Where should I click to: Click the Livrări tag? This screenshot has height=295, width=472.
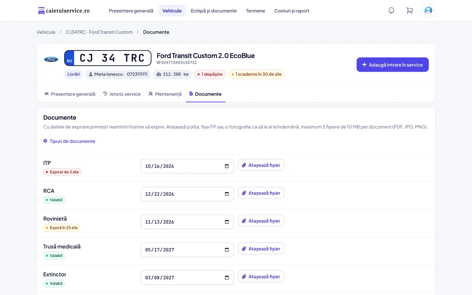[73, 74]
